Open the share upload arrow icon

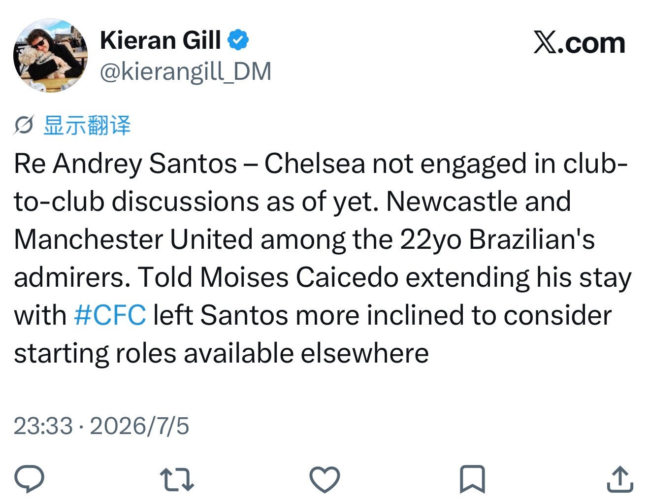tap(619, 479)
